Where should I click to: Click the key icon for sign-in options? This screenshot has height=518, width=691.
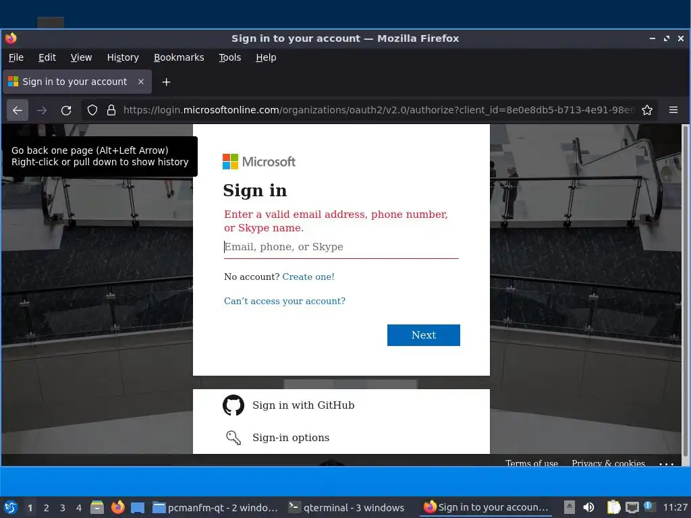pyautogui.click(x=233, y=437)
